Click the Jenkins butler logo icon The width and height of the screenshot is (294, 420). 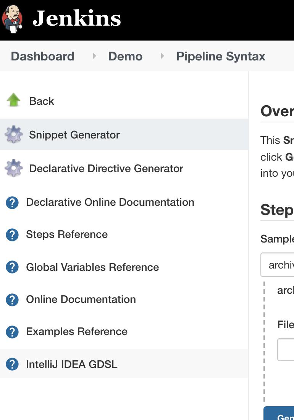point(12,18)
